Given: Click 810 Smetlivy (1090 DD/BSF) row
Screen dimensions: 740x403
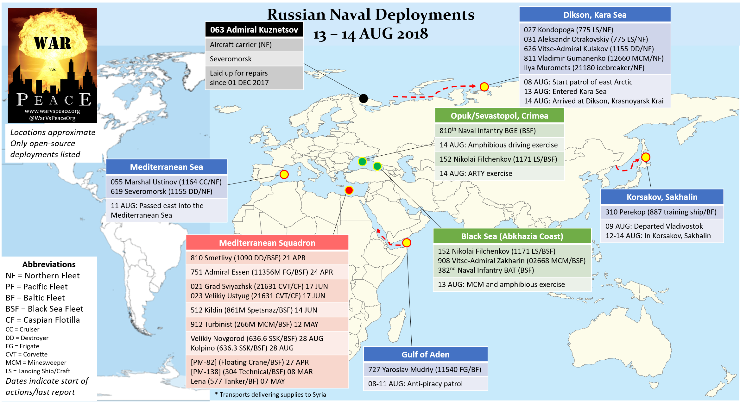Looking at the screenshot, I should 267,258.
